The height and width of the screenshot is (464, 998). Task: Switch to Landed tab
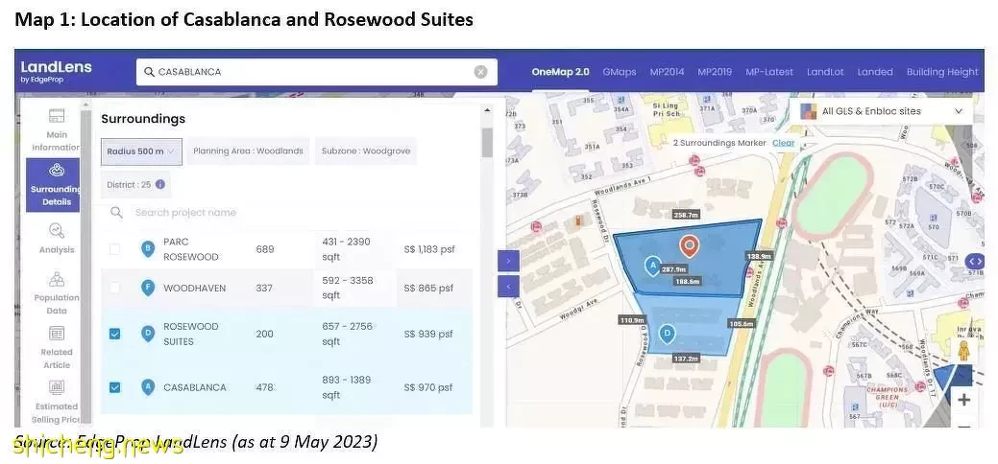pyautogui.click(x=875, y=72)
